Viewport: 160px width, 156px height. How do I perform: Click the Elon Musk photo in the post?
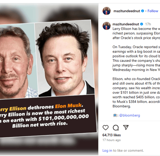64,58
